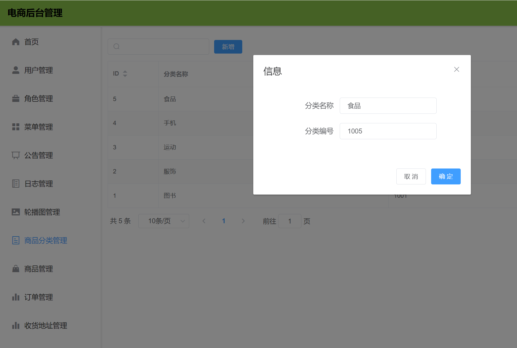The image size is (517, 348).
Task: Open the 菜单管理 menu item
Action: coord(50,127)
